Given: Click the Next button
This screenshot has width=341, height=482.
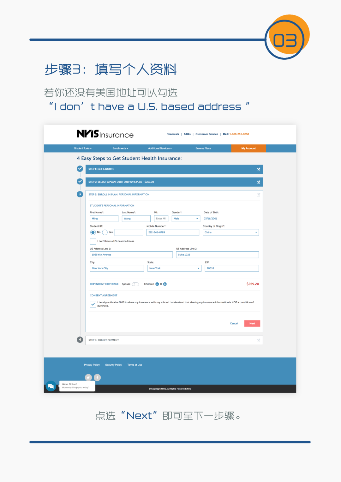Looking at the screenshot, I should coord(252,323).
